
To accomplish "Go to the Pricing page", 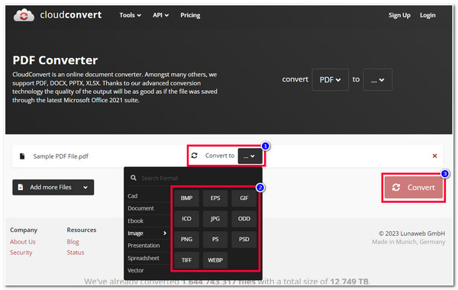I will point(190,15).
